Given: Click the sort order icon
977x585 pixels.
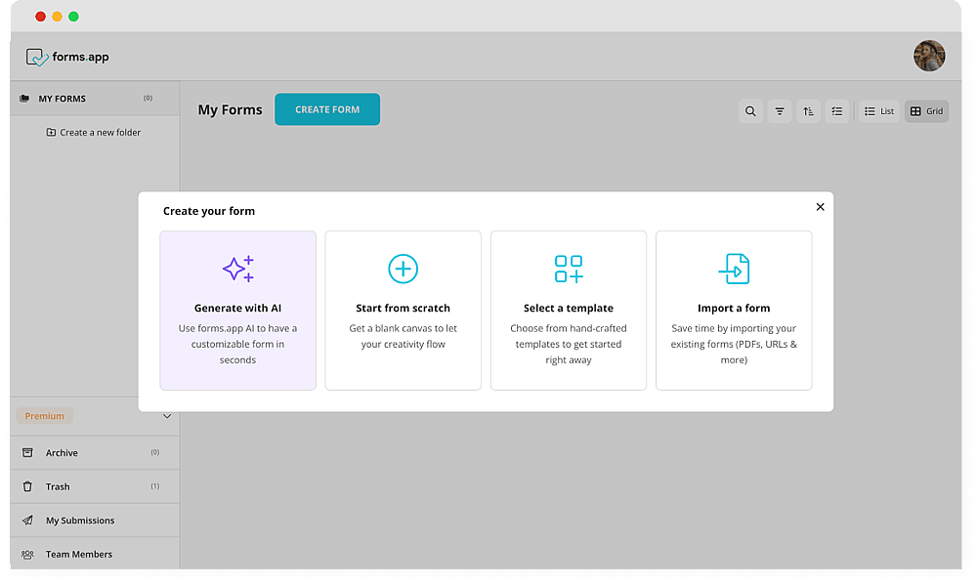Looking at the screenshot, I should 808,111.
